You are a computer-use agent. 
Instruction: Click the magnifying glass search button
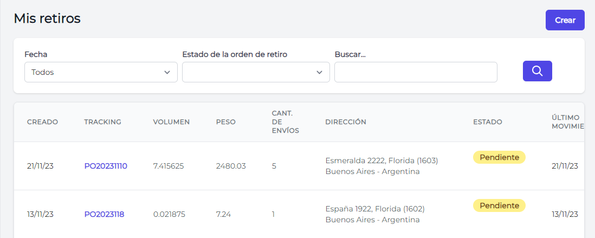[x=537, y=71]
